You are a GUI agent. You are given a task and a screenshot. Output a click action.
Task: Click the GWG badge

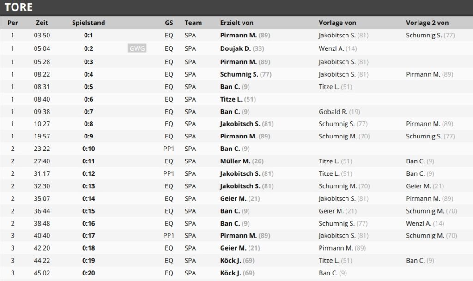137,48
